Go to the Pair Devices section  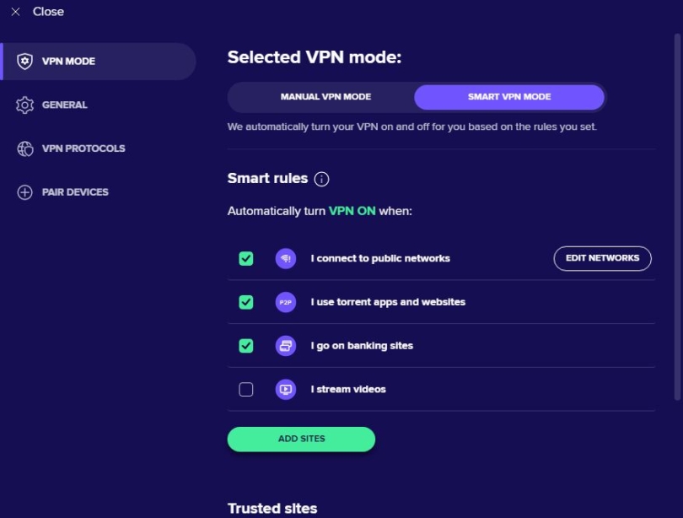click(75, 192)
